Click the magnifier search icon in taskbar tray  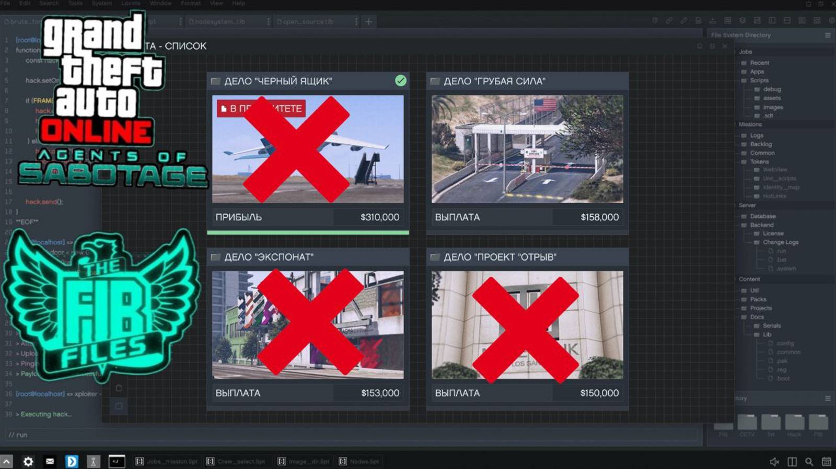click(x=809, y=462)
